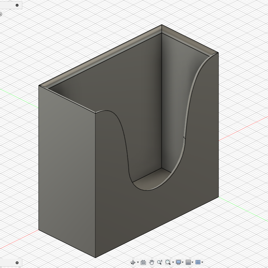Open the Fit tool dropdown options

(173, 262)
